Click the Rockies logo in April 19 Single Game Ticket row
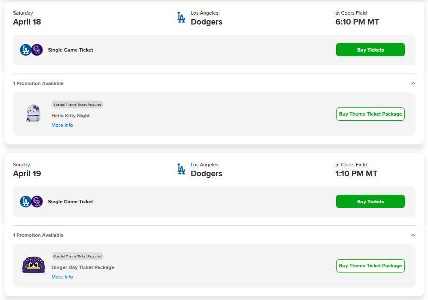The height and width of the screenshot is (300, 428). [37, 202]
